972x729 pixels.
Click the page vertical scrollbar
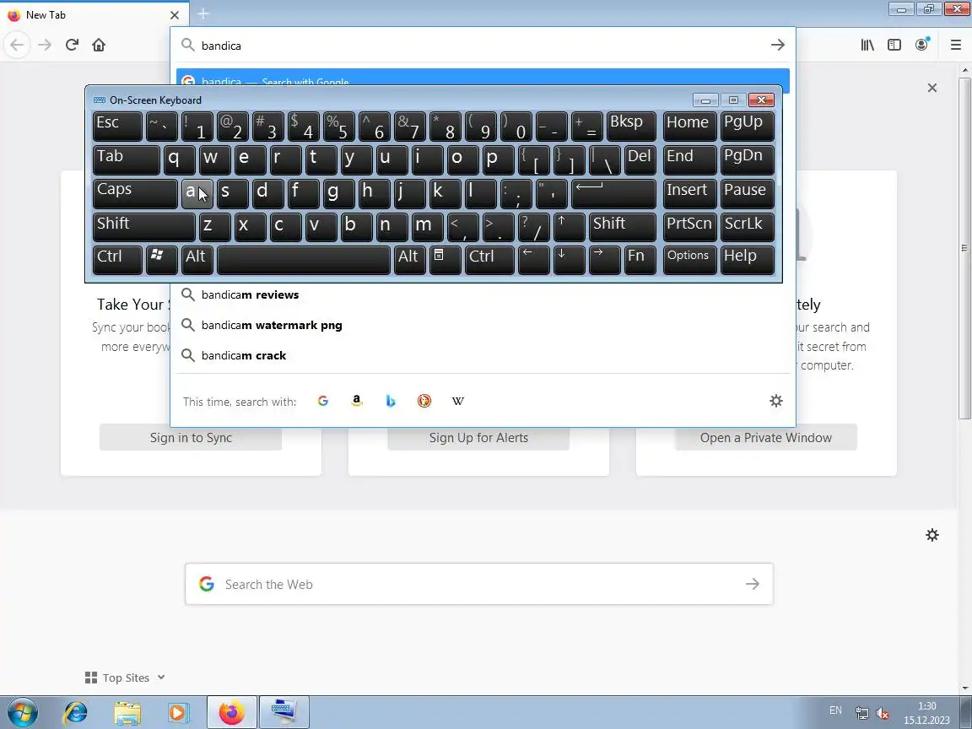point(964,248)
